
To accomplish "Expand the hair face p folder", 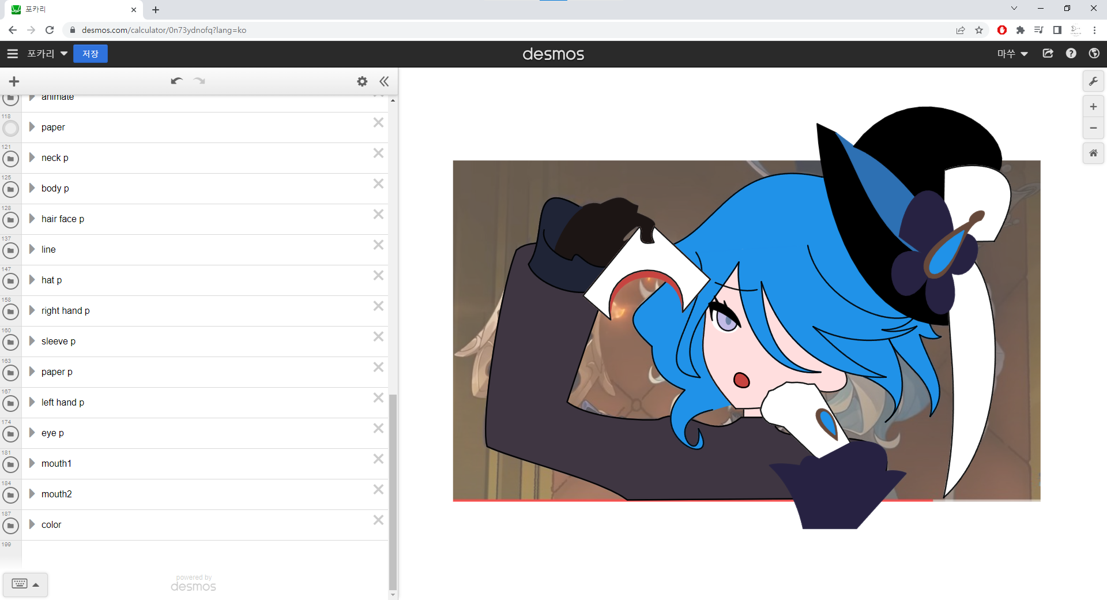I will point(32,219).
